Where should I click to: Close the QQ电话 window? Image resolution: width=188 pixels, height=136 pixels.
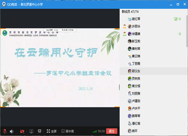click(x=185, y=4)
